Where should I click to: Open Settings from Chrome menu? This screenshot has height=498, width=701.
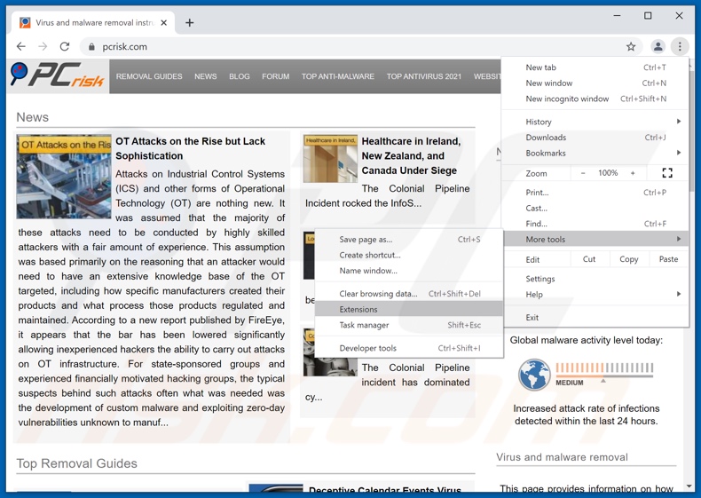(x=540, y=279)
